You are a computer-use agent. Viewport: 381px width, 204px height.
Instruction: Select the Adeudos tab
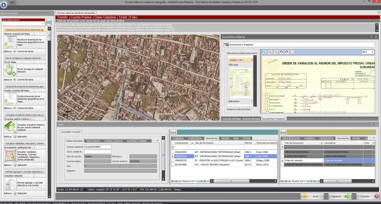(x=225, y=138)
